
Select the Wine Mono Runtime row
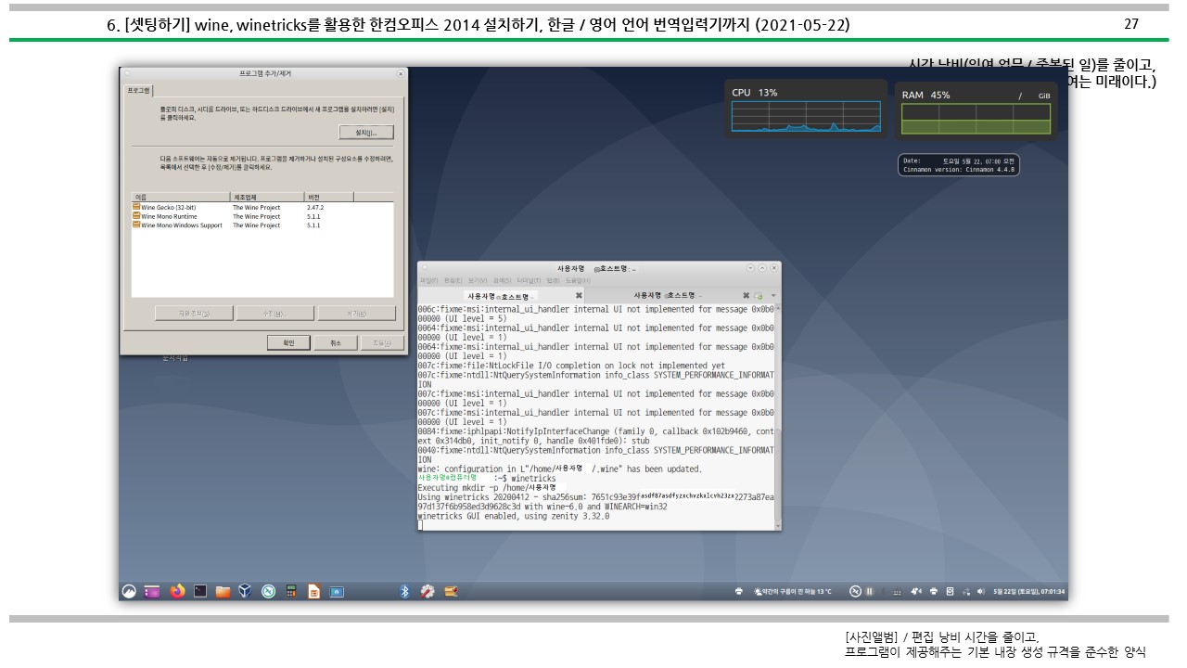pos(264,216)
